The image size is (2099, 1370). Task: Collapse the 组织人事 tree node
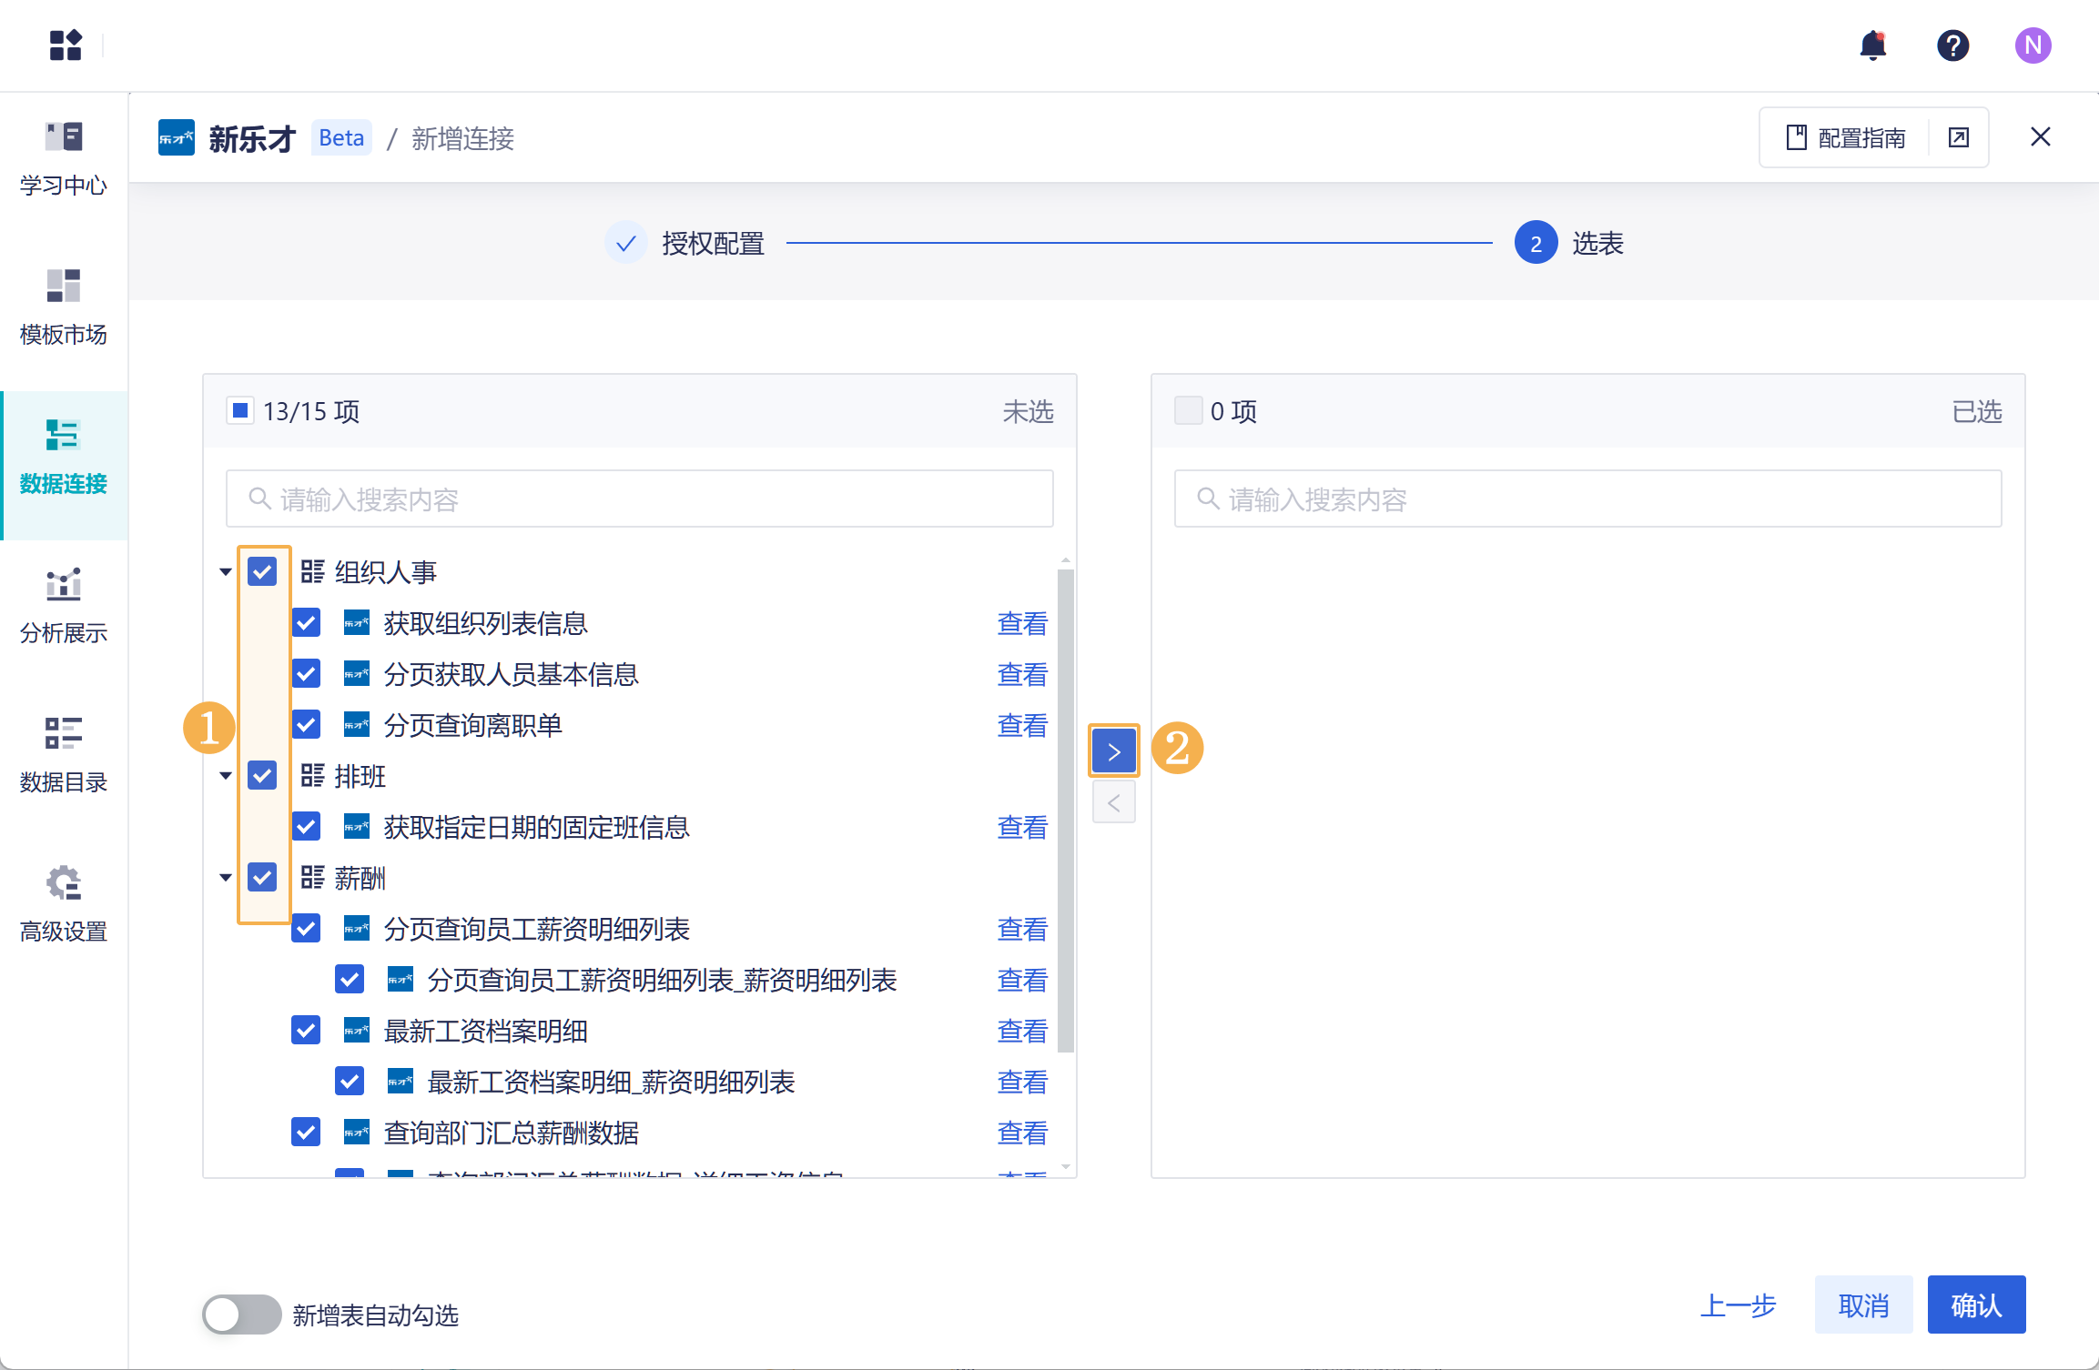click(226, 572)
